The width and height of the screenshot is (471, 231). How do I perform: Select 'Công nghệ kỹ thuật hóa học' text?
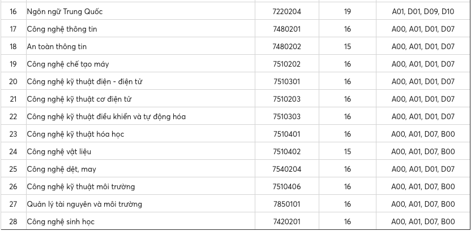[75, 134]
